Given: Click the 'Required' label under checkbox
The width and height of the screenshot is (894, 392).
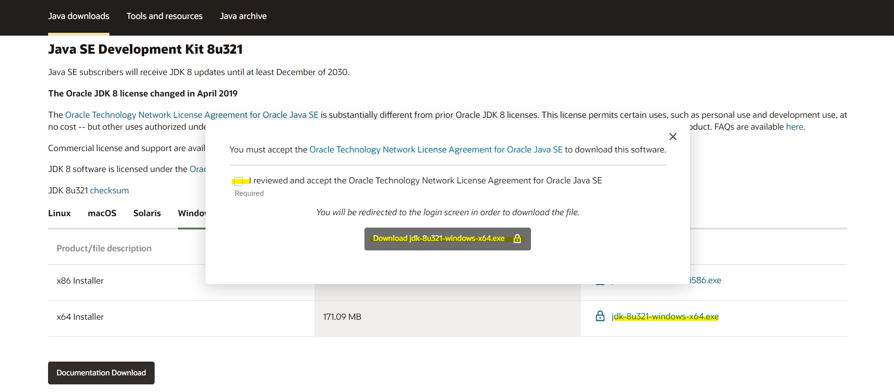Looking at the screenshot, I should tap(249, 193).
